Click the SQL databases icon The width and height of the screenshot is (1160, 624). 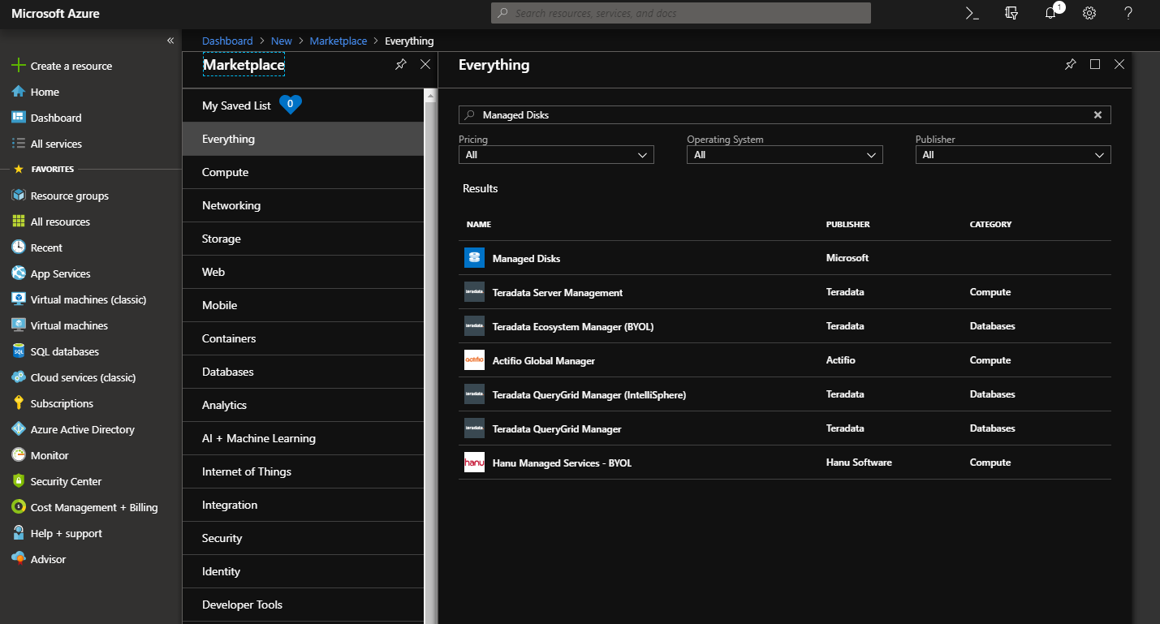tap(19, 351)
